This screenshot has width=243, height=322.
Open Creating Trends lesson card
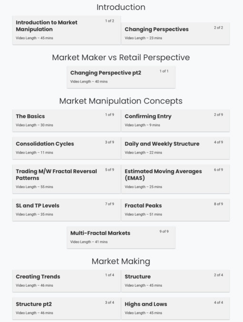(x=66, y=281)
